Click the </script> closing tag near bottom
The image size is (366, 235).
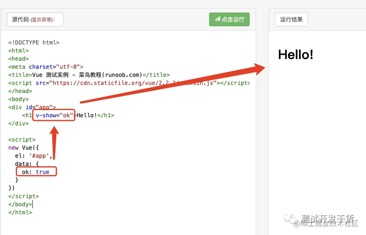pyautogui.click(x=24, y=196)
